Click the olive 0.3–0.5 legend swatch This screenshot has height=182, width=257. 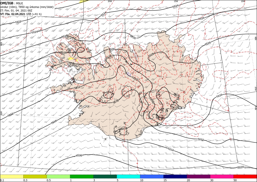click(35, 176)
